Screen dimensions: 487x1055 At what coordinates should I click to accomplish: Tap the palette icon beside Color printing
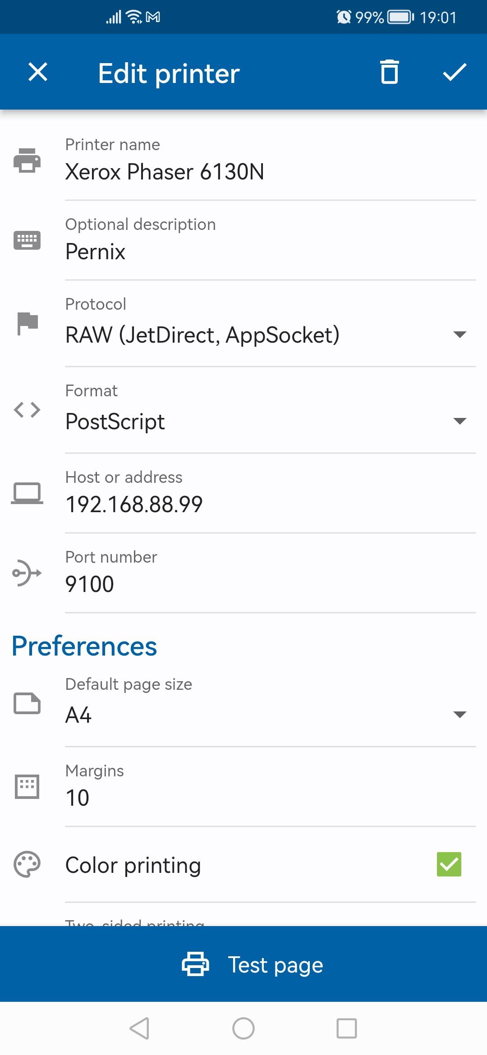[27, 864]
